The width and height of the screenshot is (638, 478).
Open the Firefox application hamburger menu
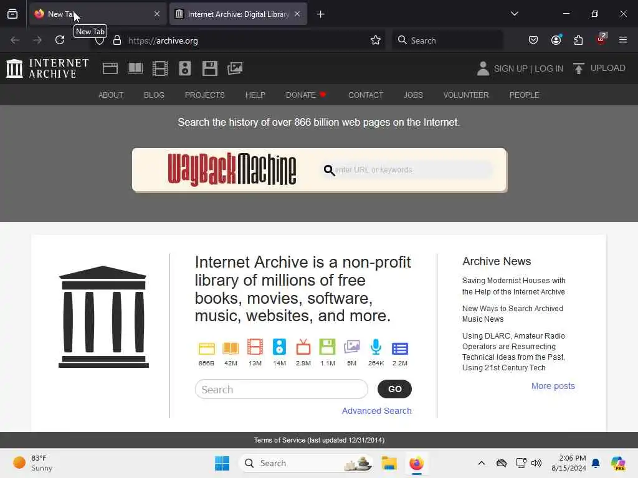click(623, 40)
